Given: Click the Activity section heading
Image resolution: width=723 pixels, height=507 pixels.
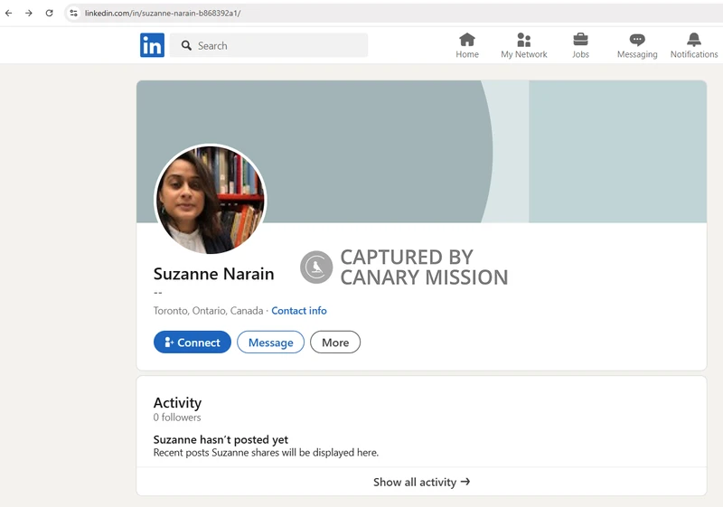Looking at the screenshot, I should [177, 403].
